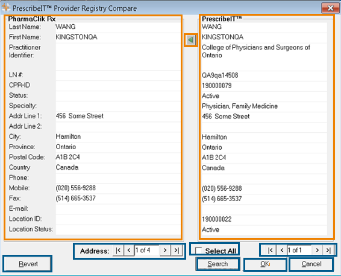Click the empty PharmaClik Location Status field
The image size is (341, 276).
coord(118,229)
